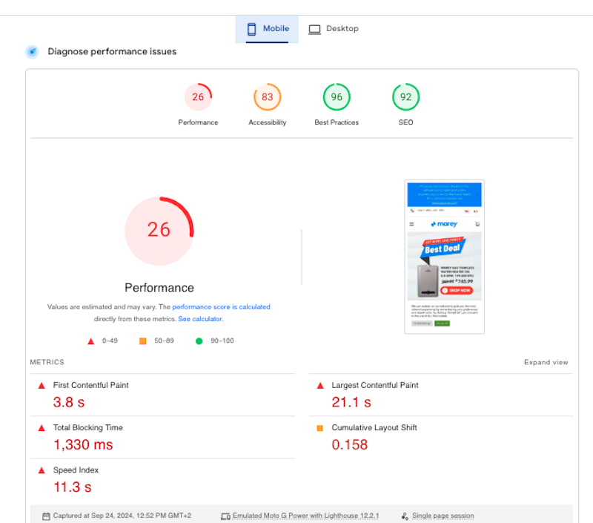Click the SEO score gauge showing 92

pos(405,96)
